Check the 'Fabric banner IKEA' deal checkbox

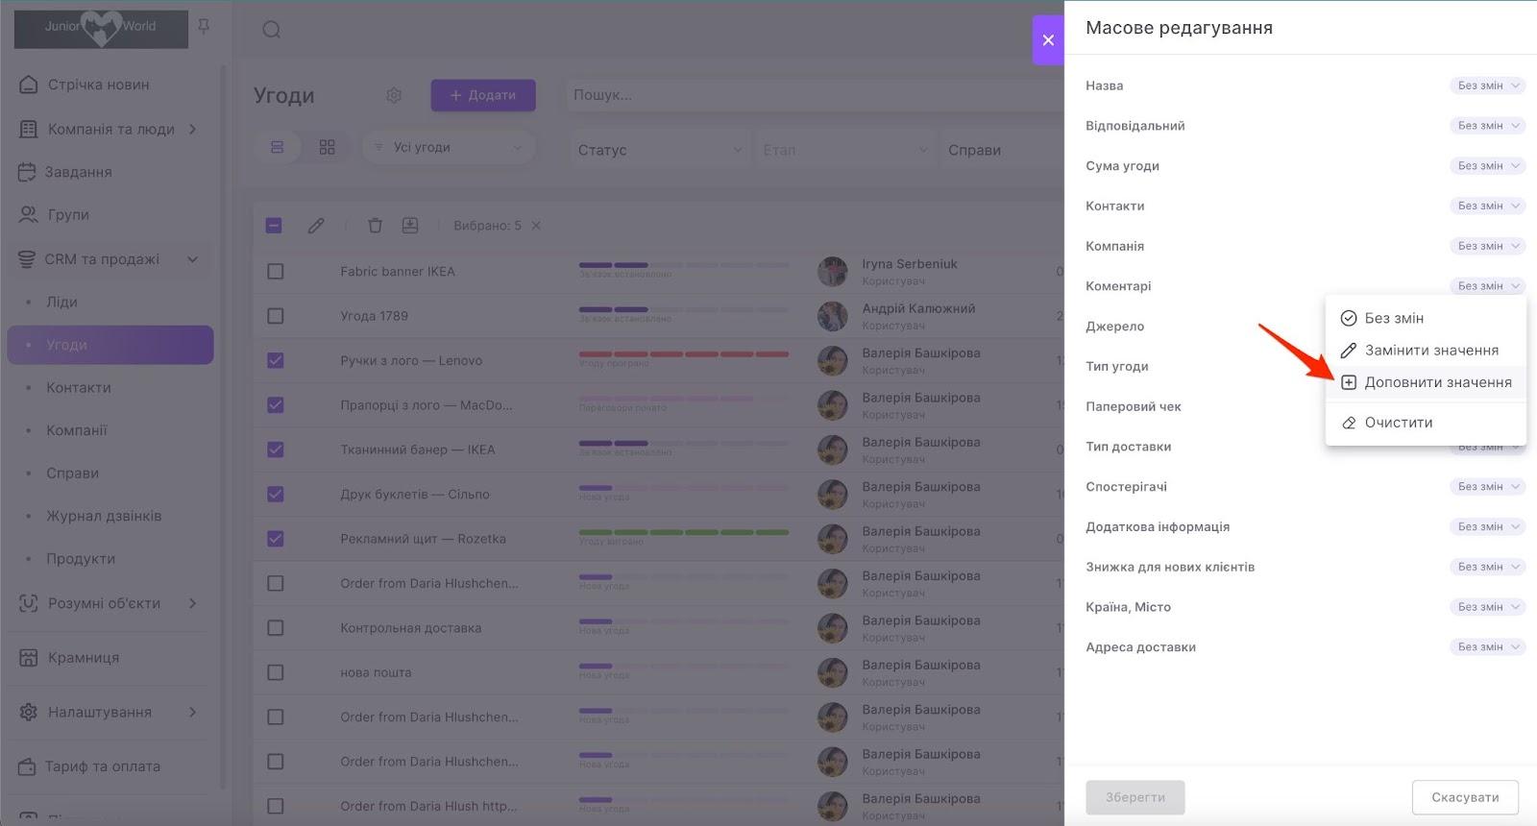(x=276, y=272)
